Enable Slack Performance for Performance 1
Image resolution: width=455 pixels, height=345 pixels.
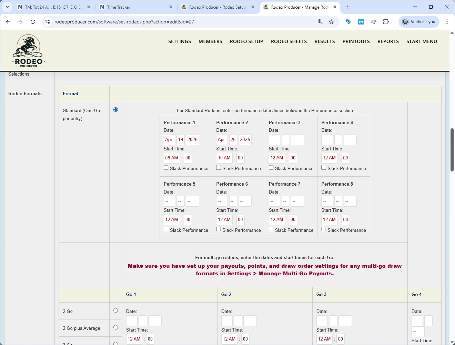(x=166, y=168)
